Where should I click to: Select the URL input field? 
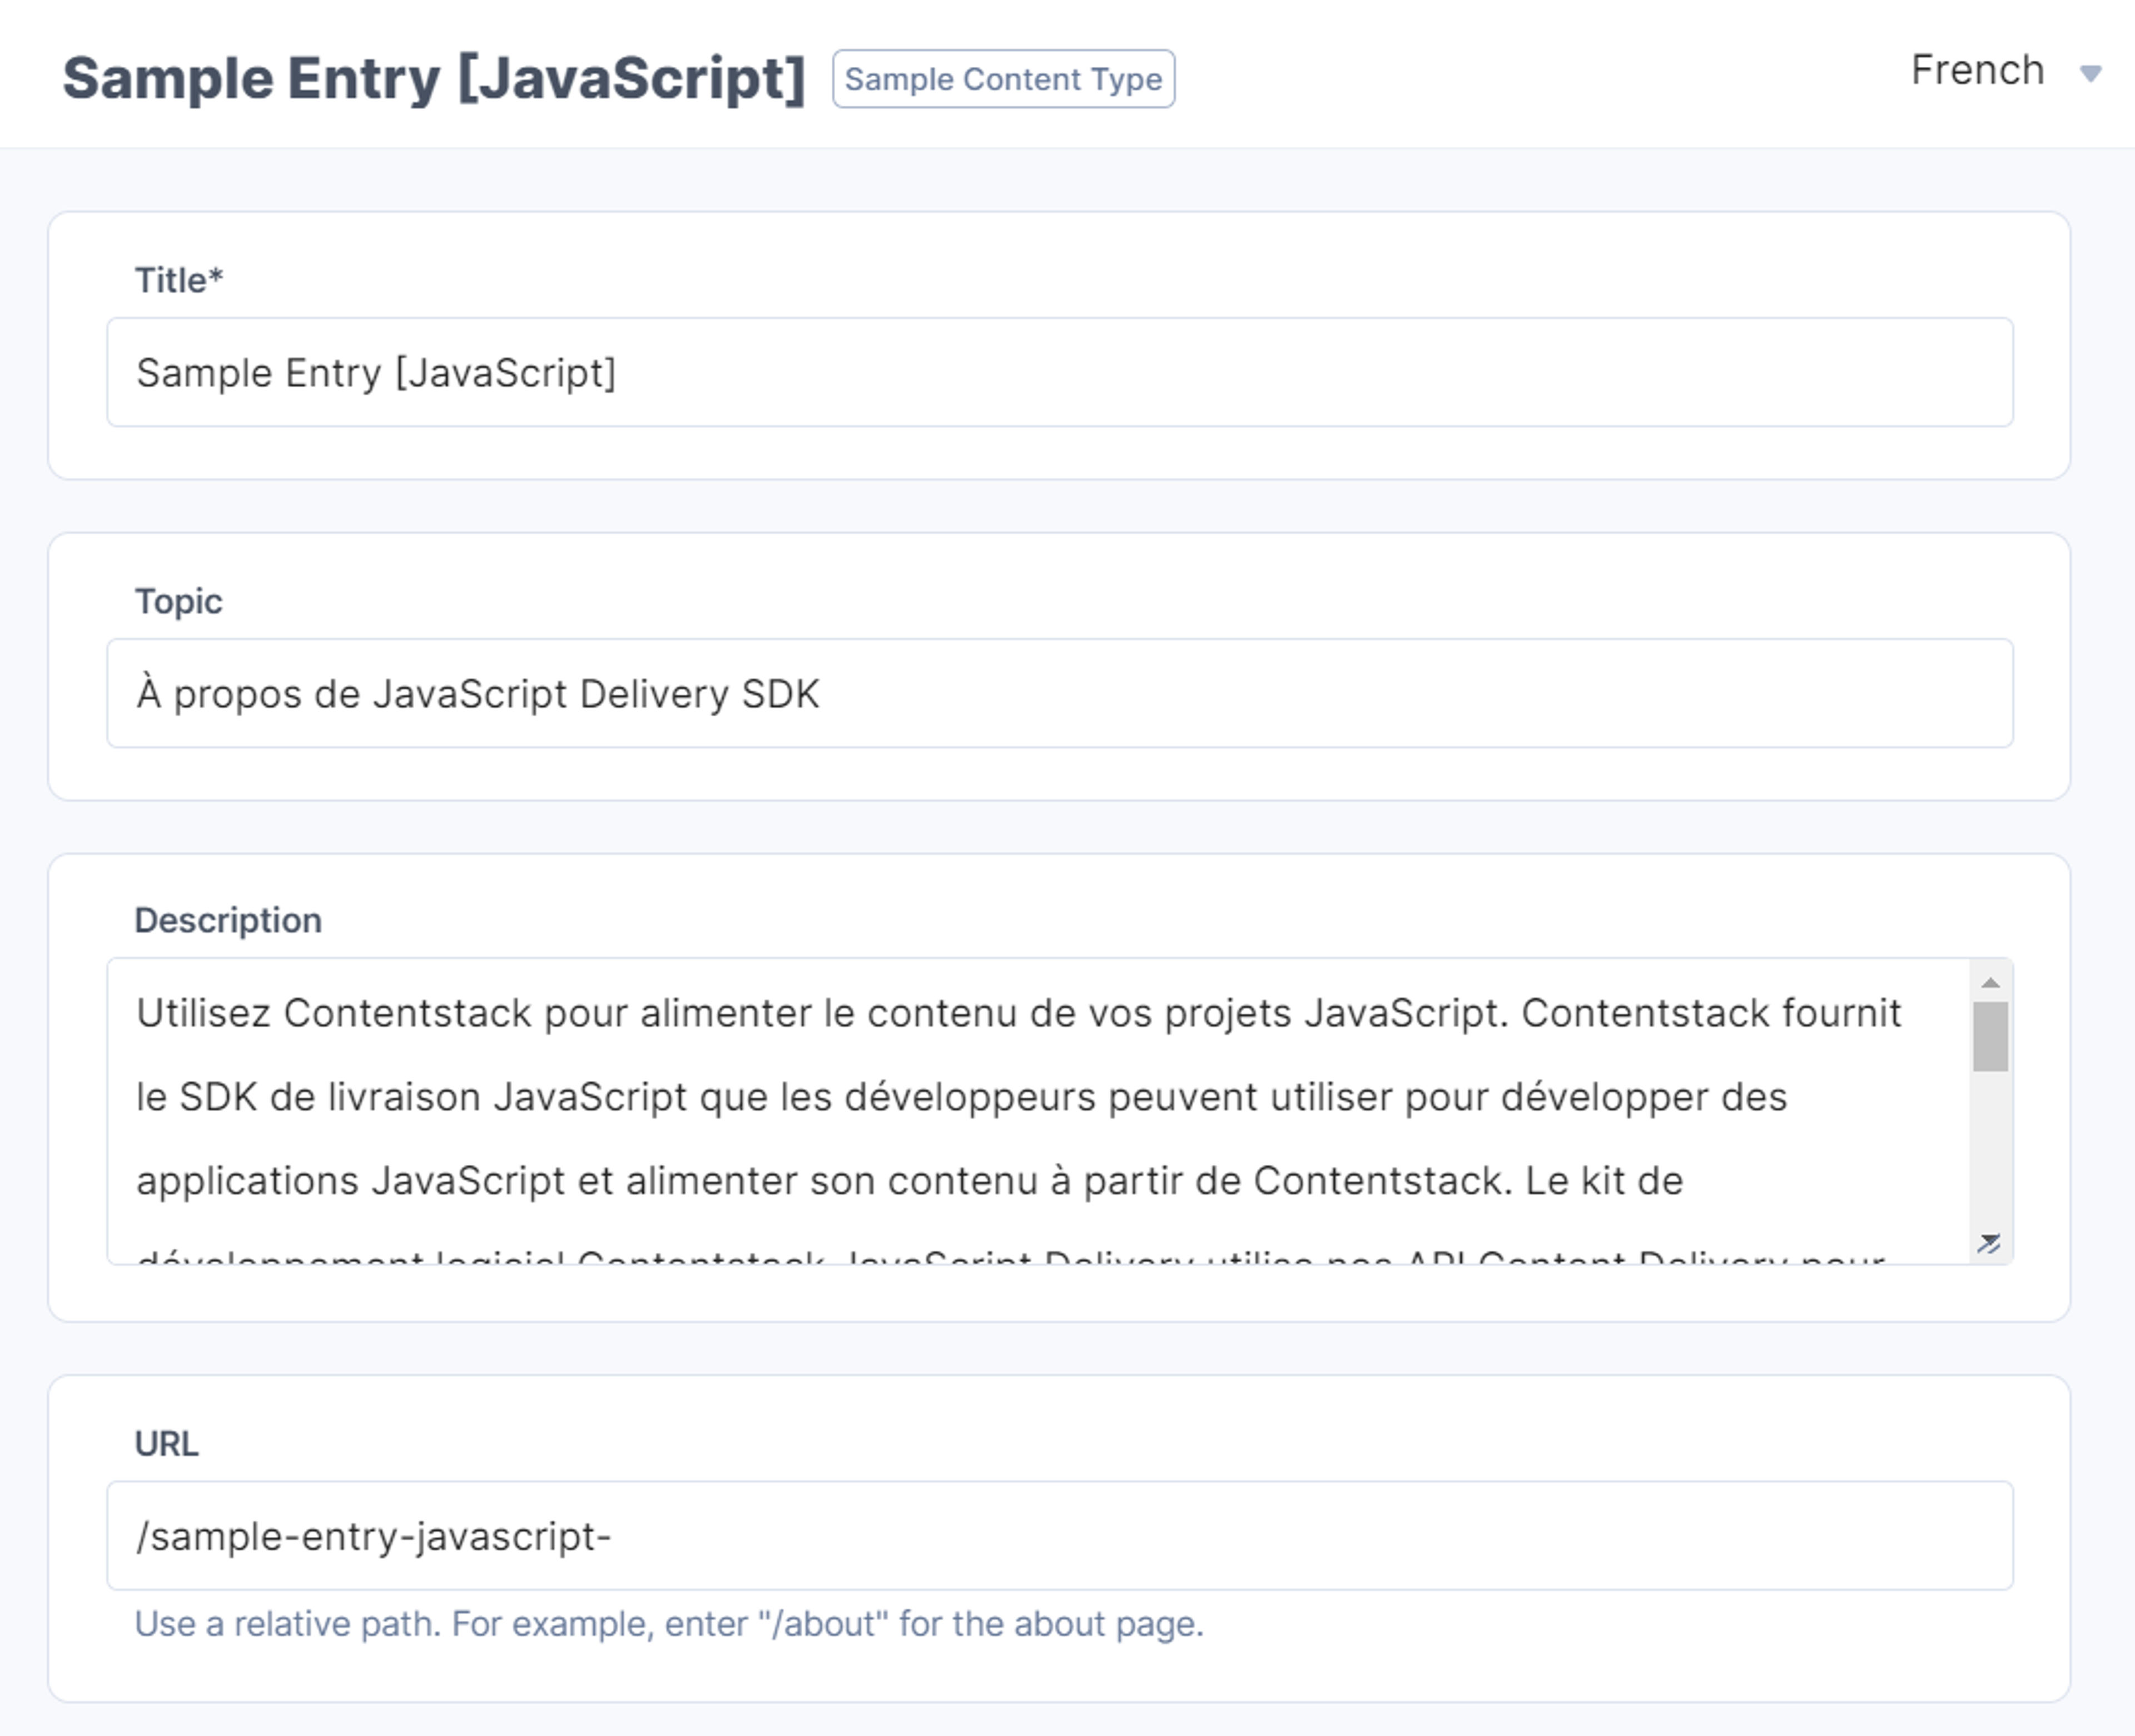point(1060,1536)
